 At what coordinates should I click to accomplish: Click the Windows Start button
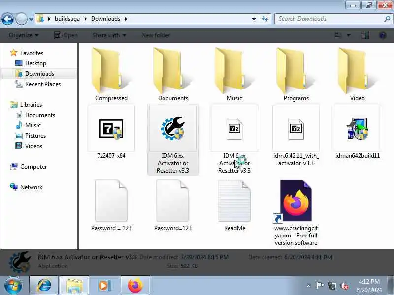click(x=13, y=286)
